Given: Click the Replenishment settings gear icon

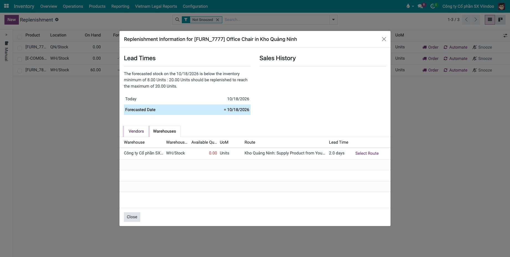Looking at the screenshot, I should coord(57,20).
